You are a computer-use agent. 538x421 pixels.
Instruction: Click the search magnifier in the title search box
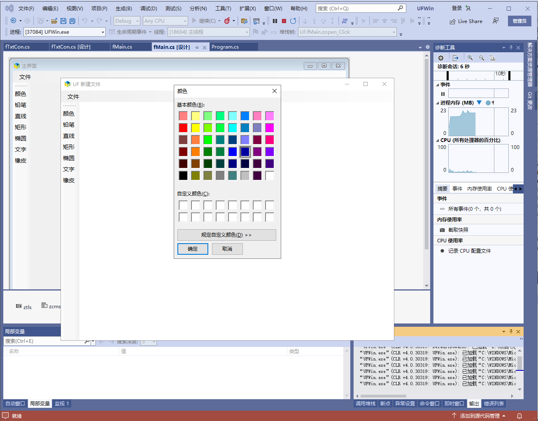[x=400, y=8]
